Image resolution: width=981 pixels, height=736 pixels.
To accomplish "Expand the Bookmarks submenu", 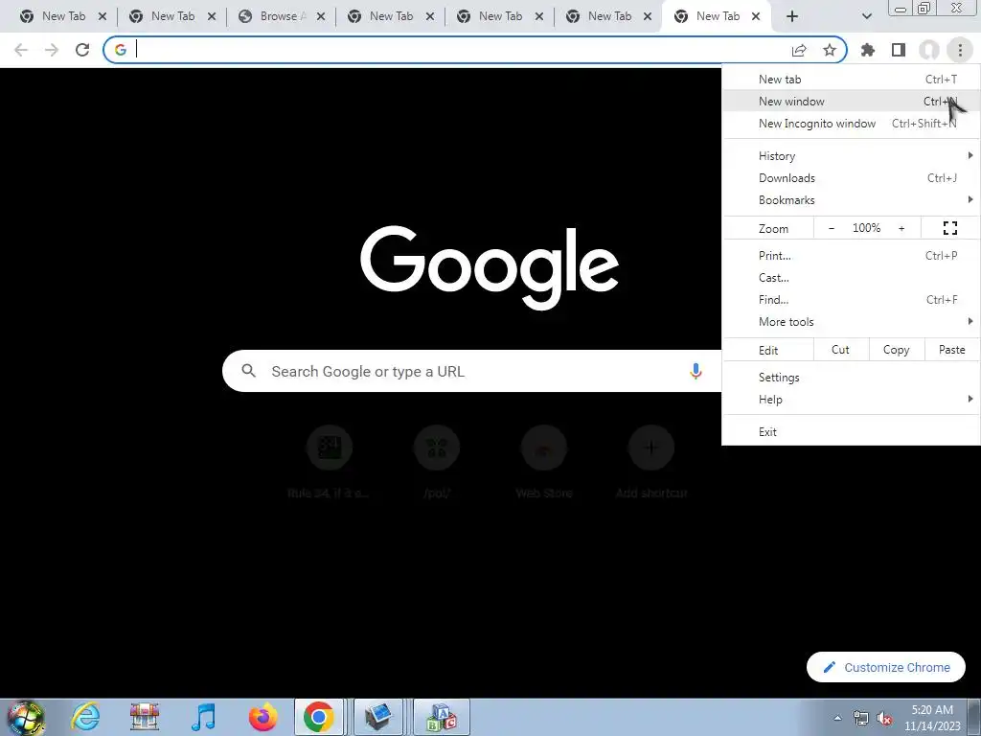I will click(851, 200).
